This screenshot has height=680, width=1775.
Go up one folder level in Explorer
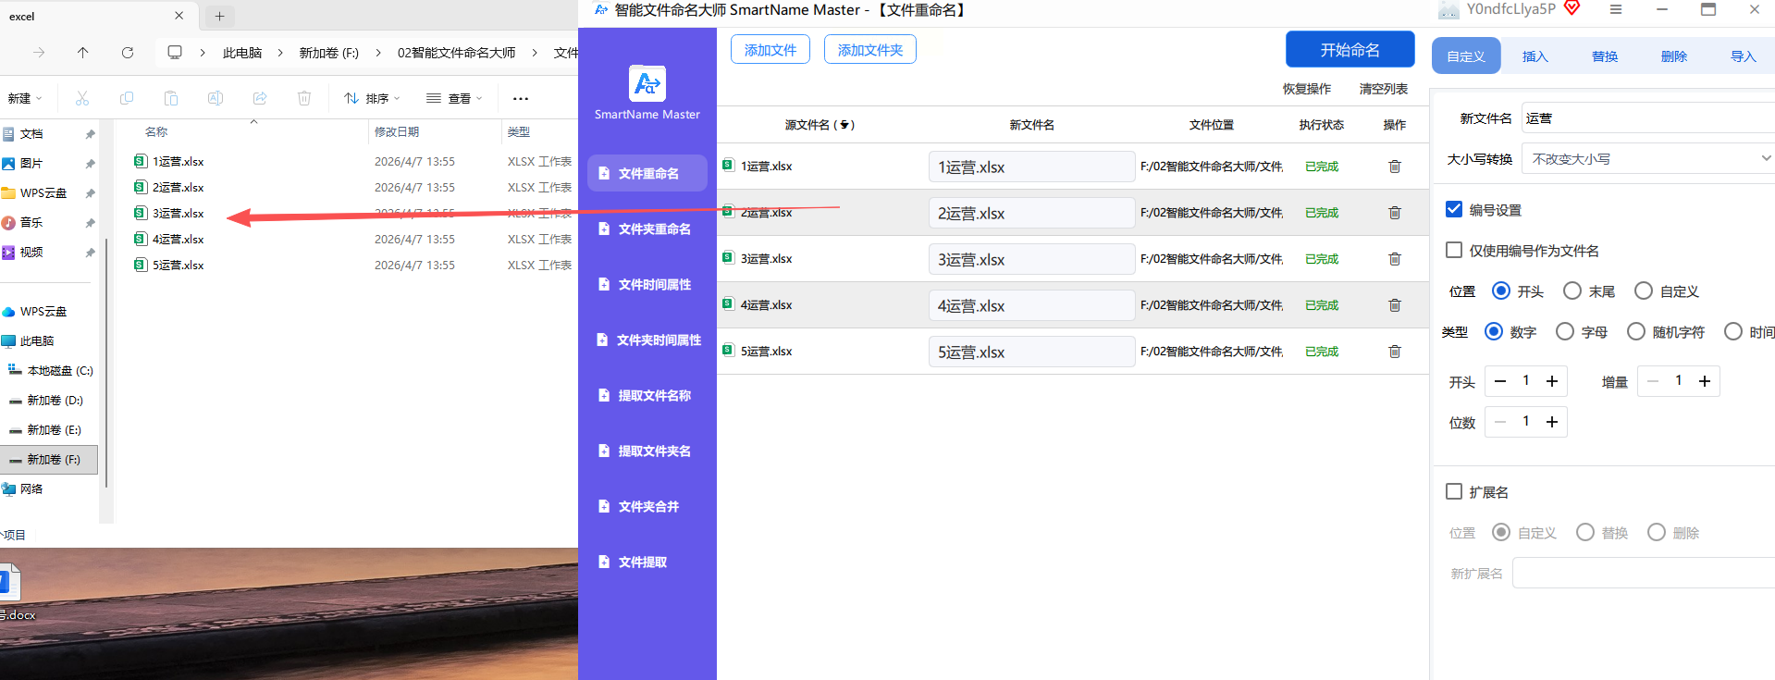82,53
